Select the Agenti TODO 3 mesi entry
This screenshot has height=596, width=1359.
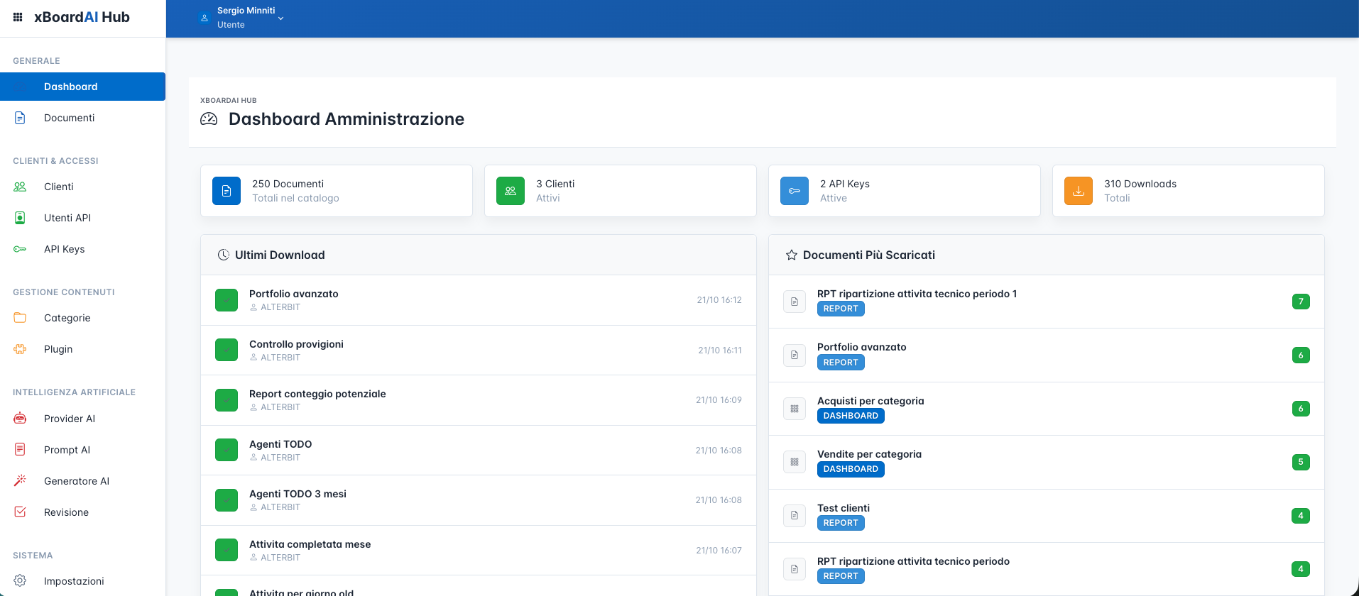(479, 500)
